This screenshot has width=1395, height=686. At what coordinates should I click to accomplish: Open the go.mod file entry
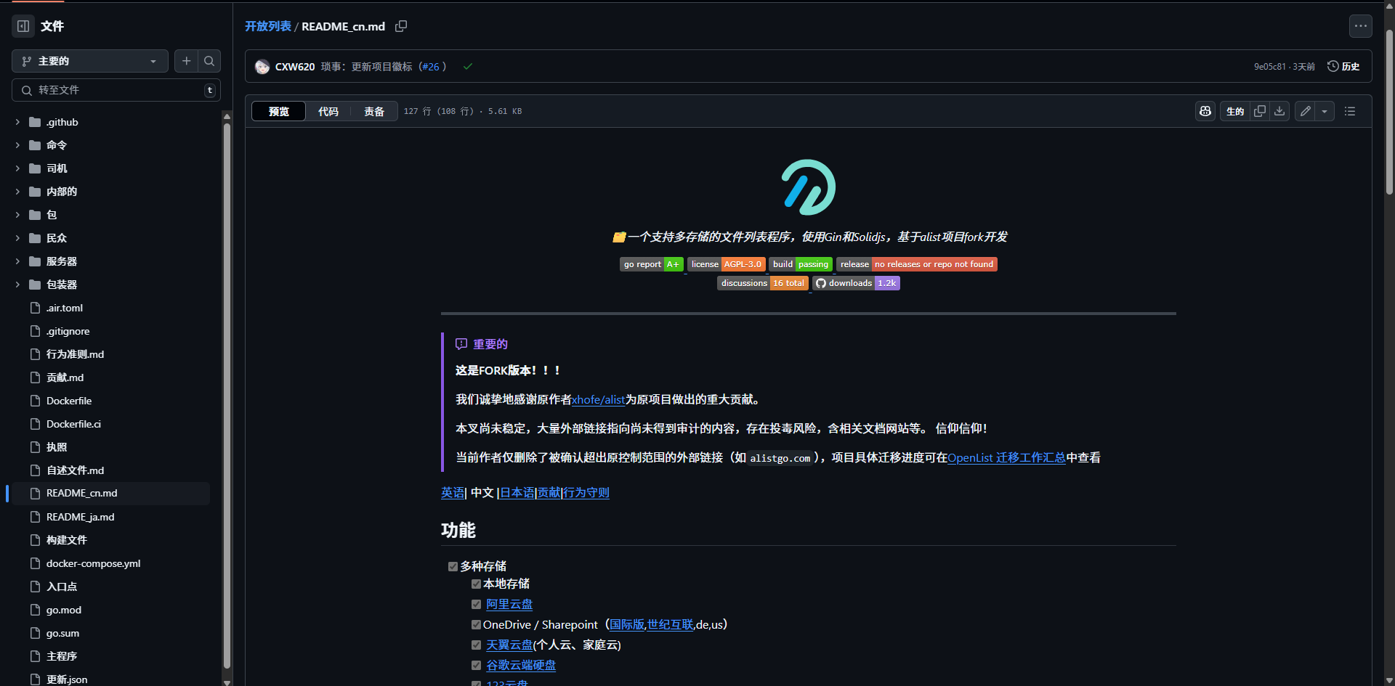(x=64, y=610)
